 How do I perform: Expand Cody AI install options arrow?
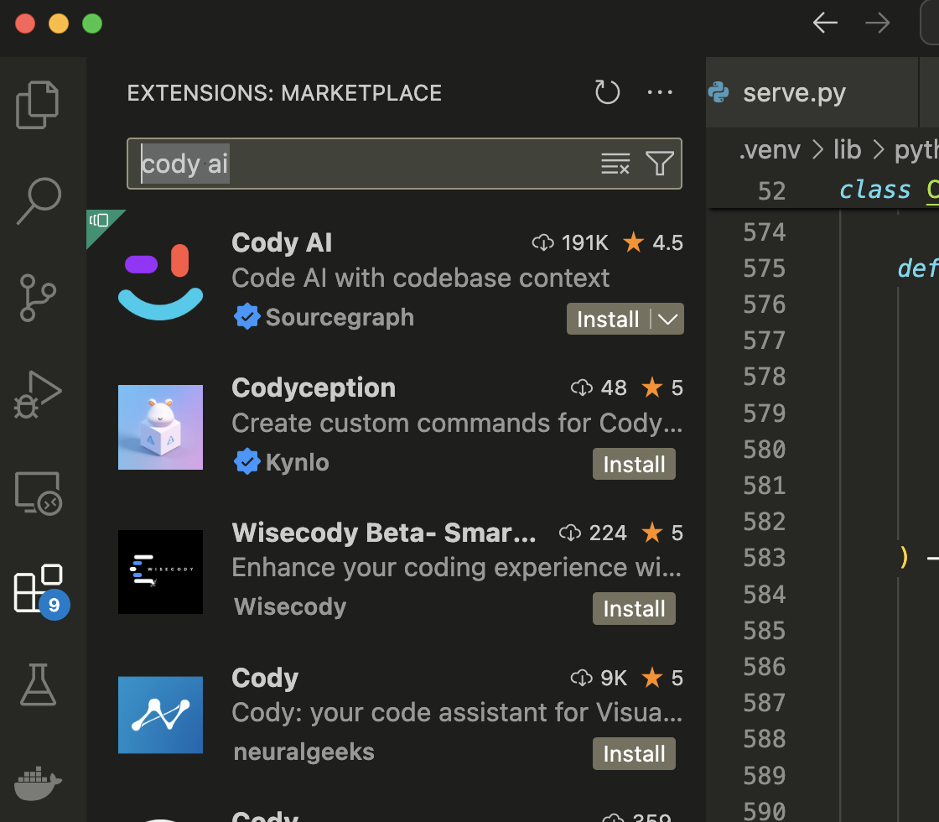click(668, 320)
